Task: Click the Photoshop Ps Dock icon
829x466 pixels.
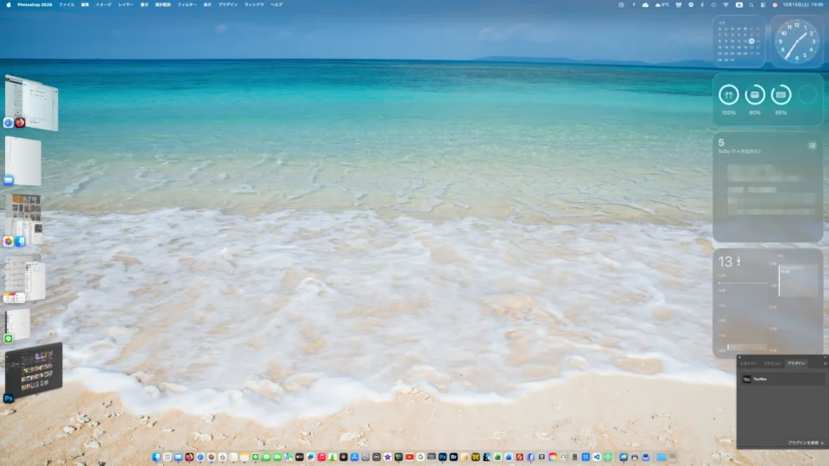Action: (x=442, y=457)
